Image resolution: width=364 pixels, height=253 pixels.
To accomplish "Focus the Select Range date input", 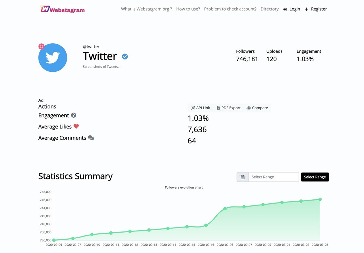I will (x=274, y=177).
